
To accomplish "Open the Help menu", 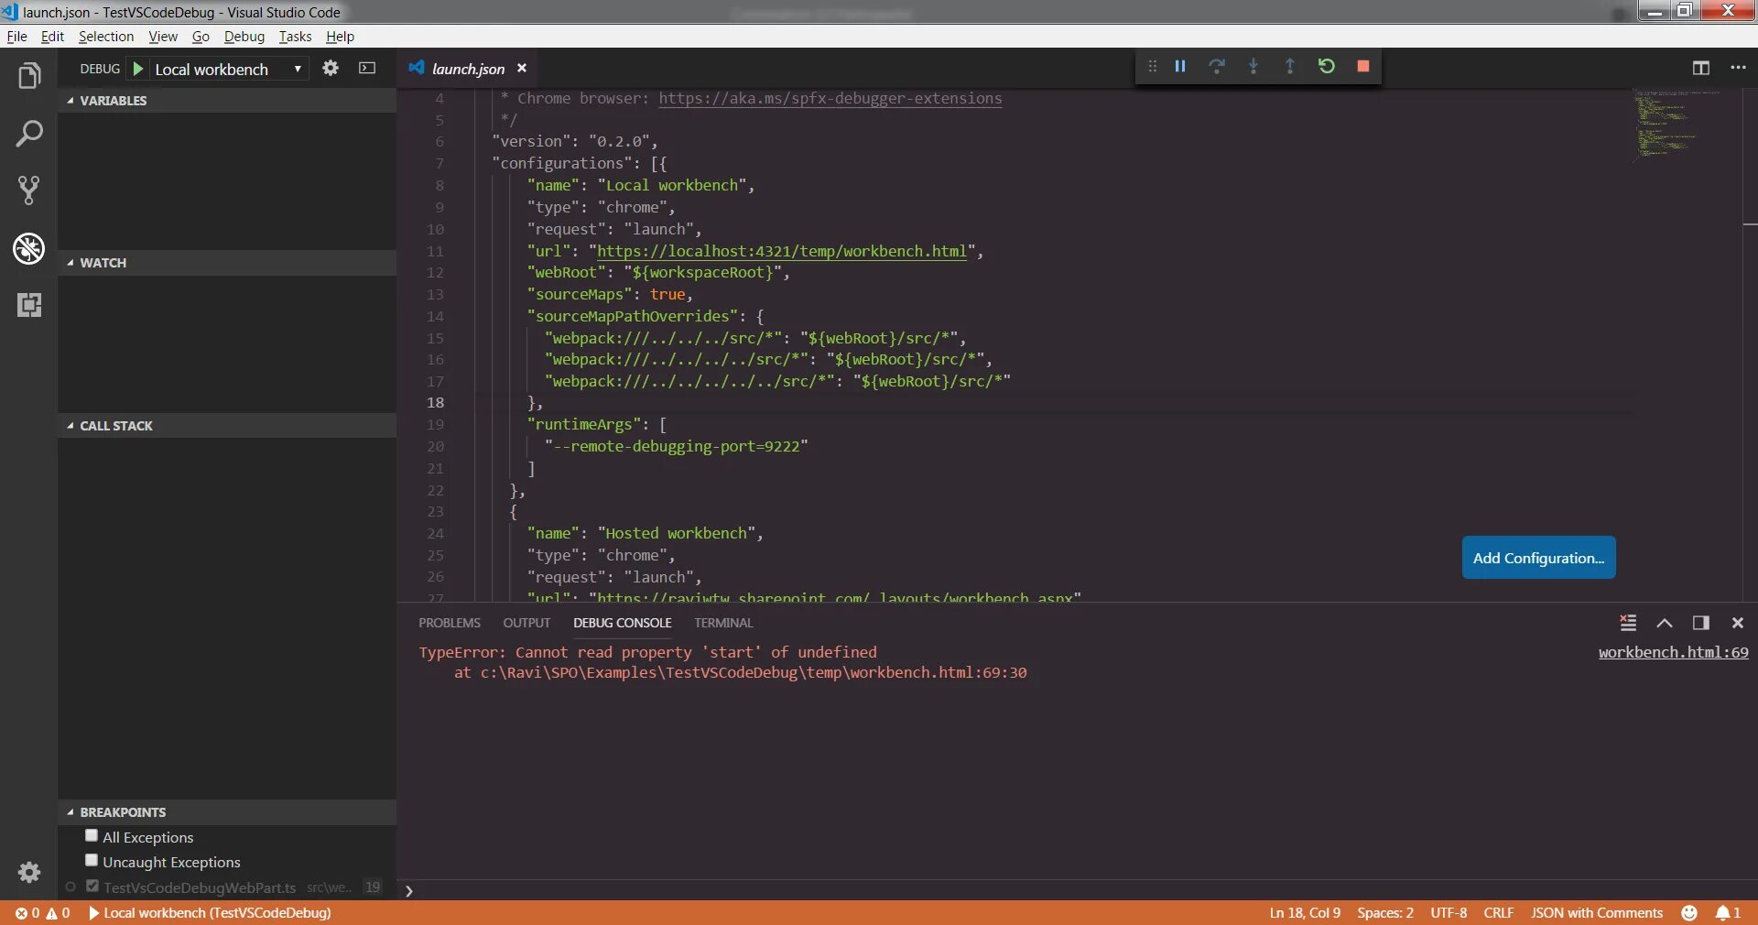I will [x=340, y=37].
